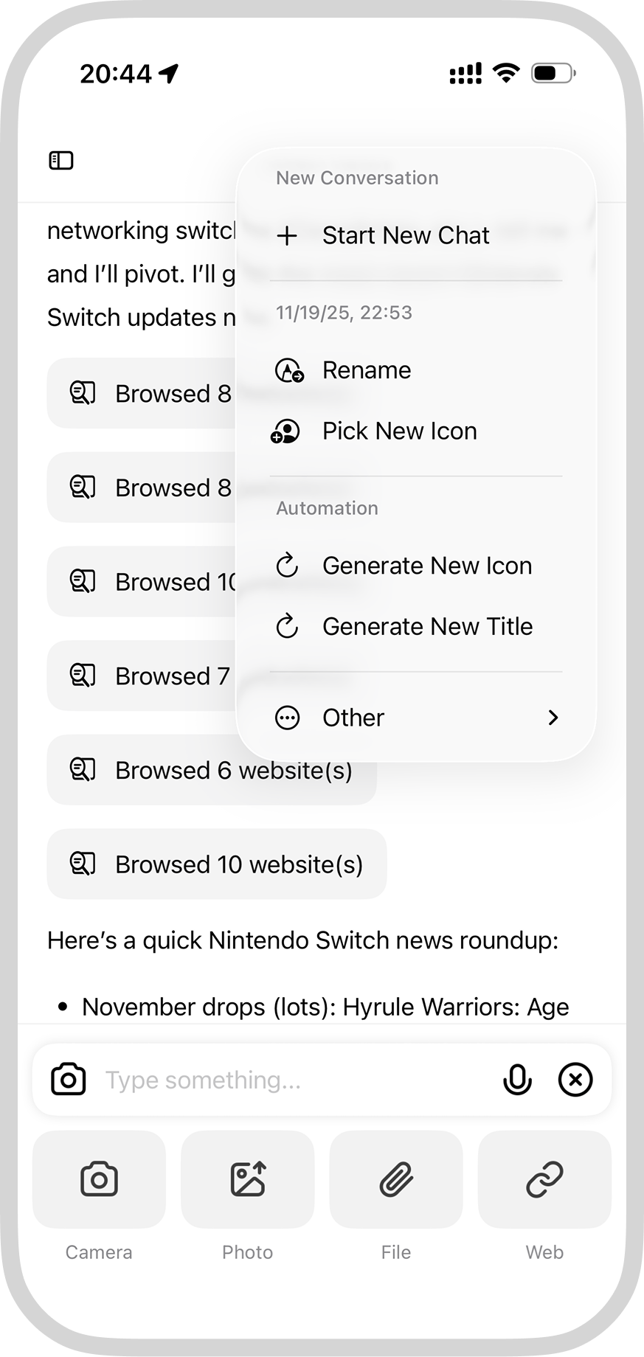Select the Pick New Icon avatar icon
The width and height of the screenshot is (644, 1357).
[x=286, y=431]
